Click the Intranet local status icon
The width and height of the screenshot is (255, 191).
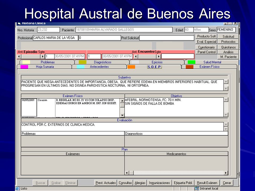197,189
